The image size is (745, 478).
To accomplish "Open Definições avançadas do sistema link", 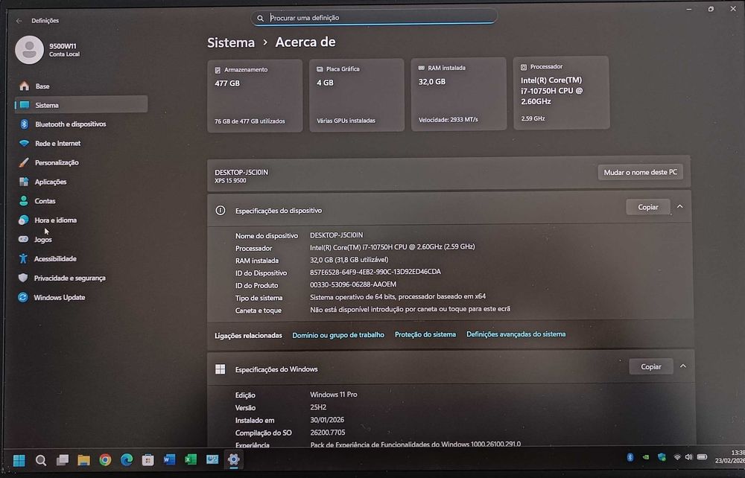I will pos(516,334).
